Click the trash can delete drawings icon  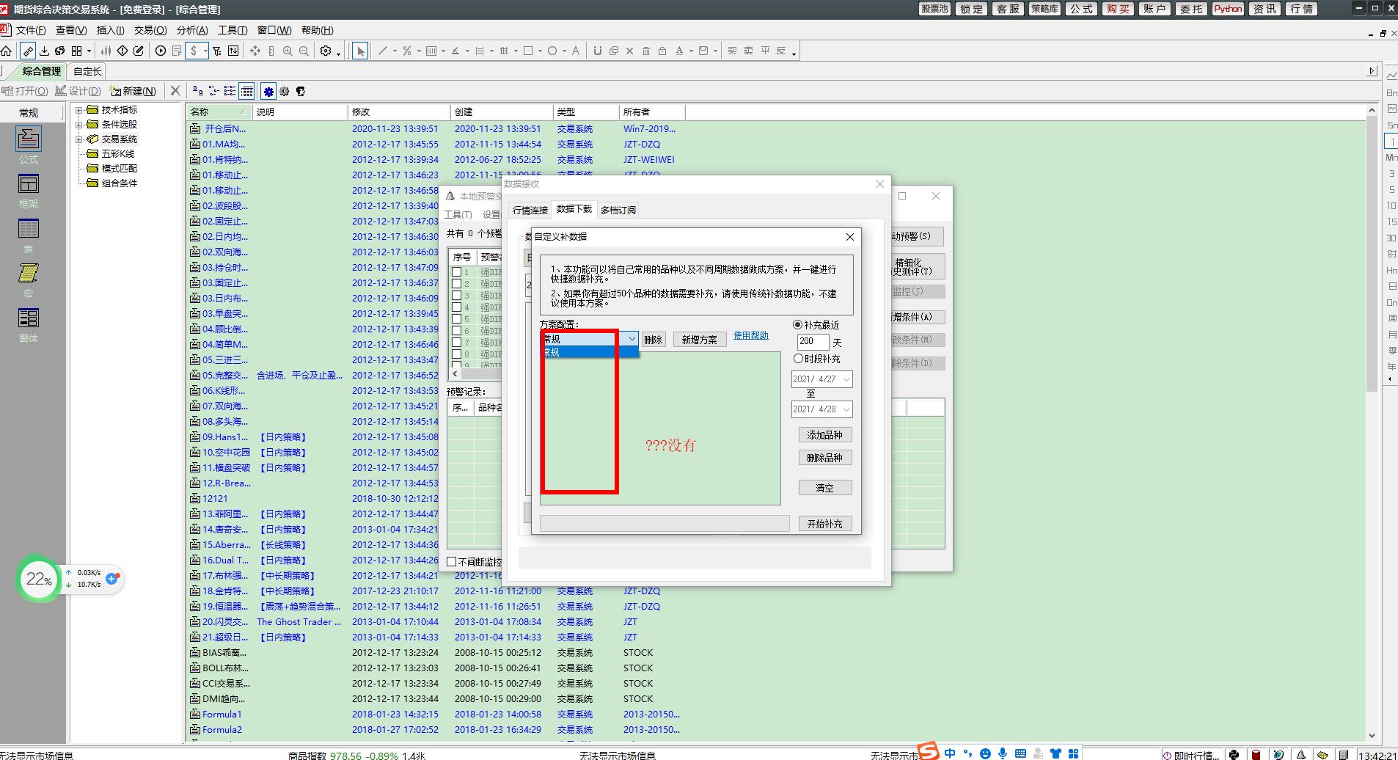pyautogui.click(x=646, y=51)
